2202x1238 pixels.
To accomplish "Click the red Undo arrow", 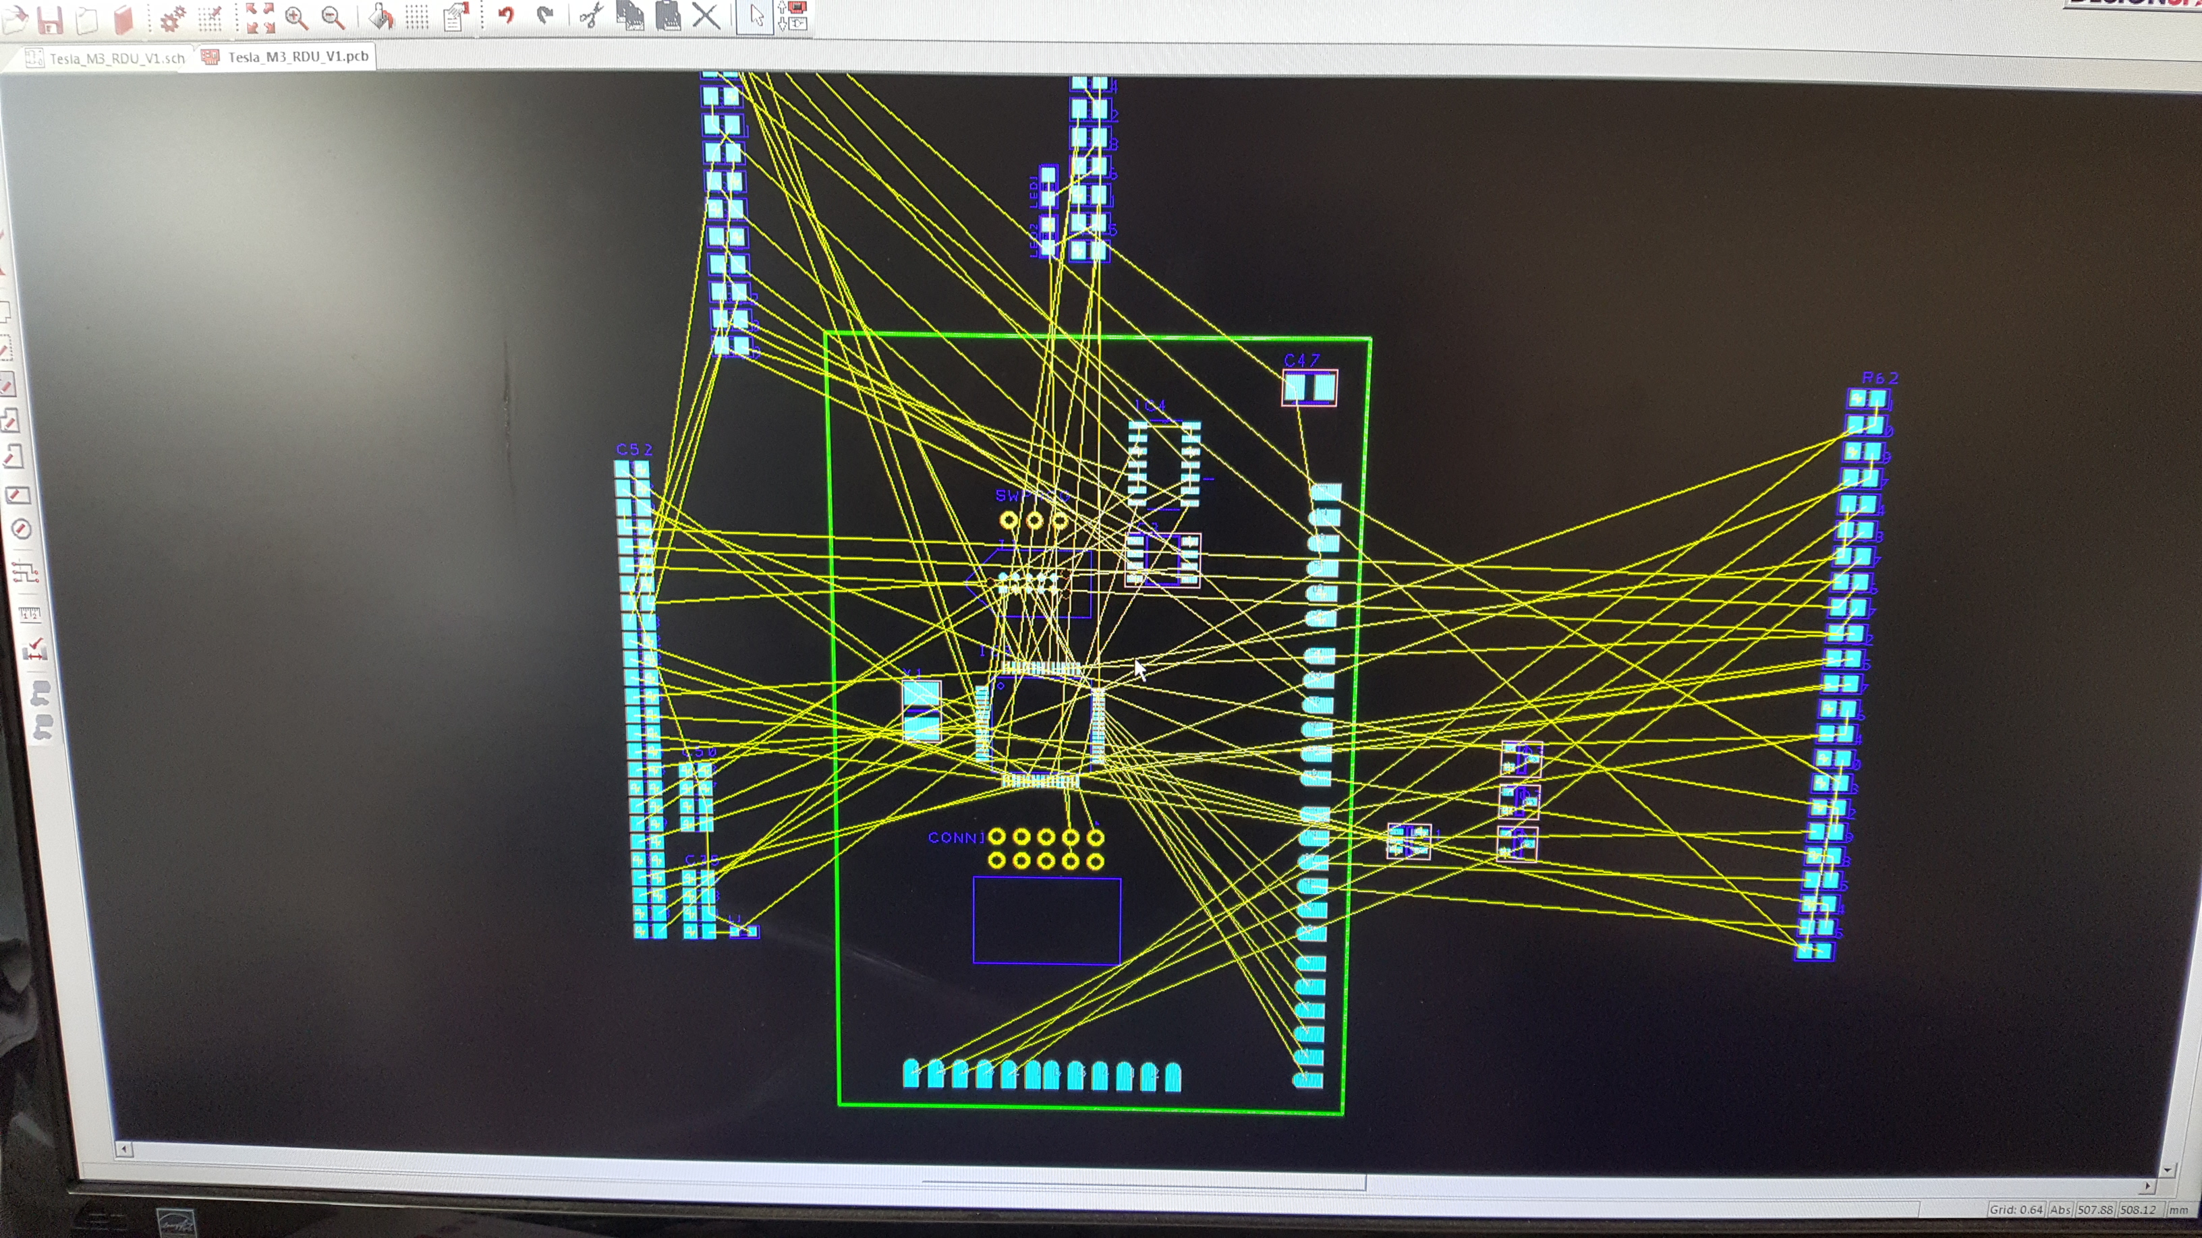I will [x=506, y=15].
